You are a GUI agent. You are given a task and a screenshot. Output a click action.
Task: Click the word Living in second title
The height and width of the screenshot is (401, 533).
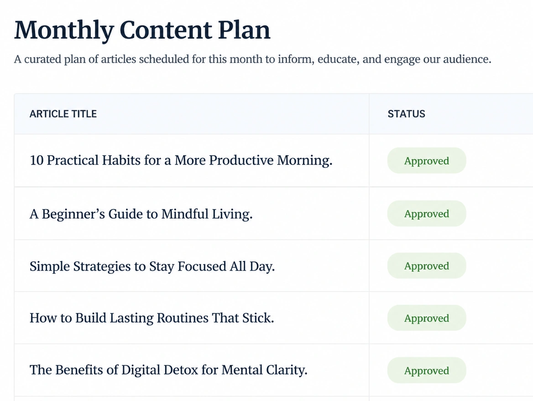coord(232,214)
